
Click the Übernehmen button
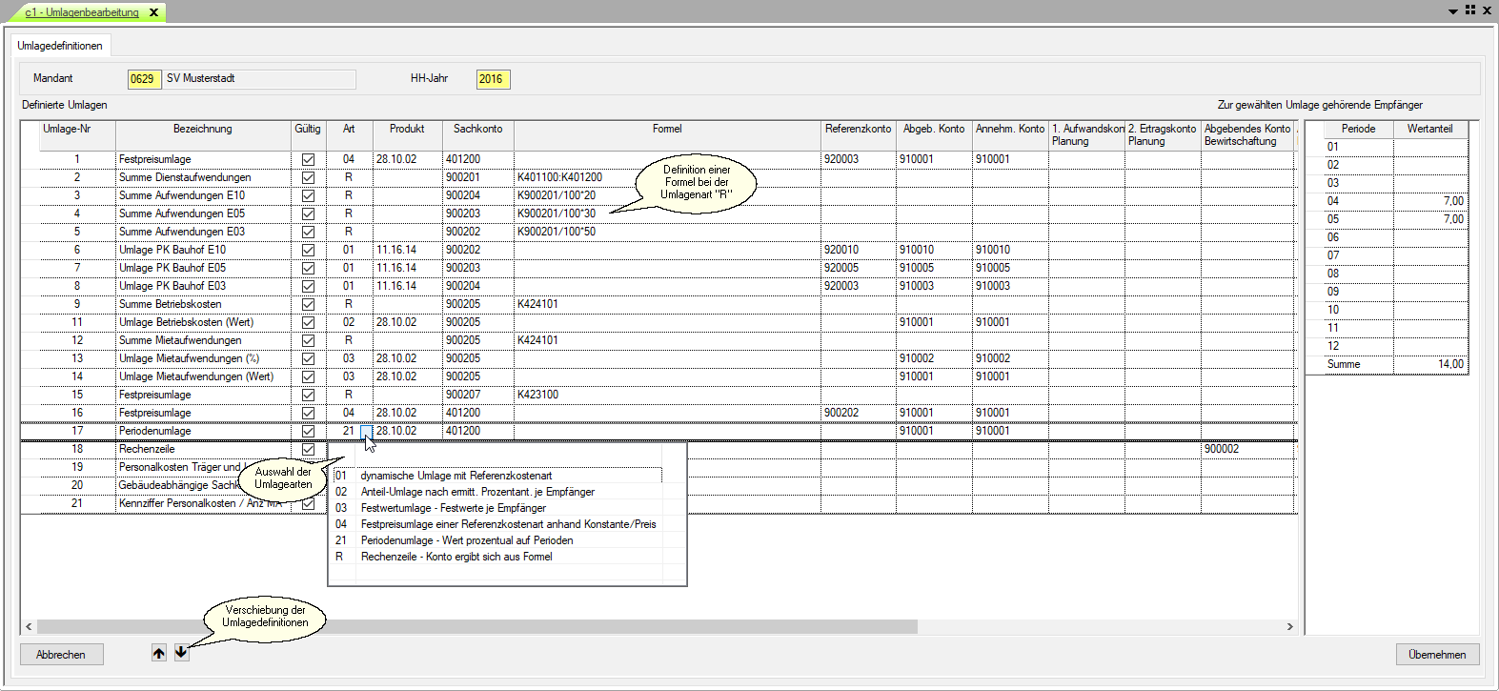1437,655
